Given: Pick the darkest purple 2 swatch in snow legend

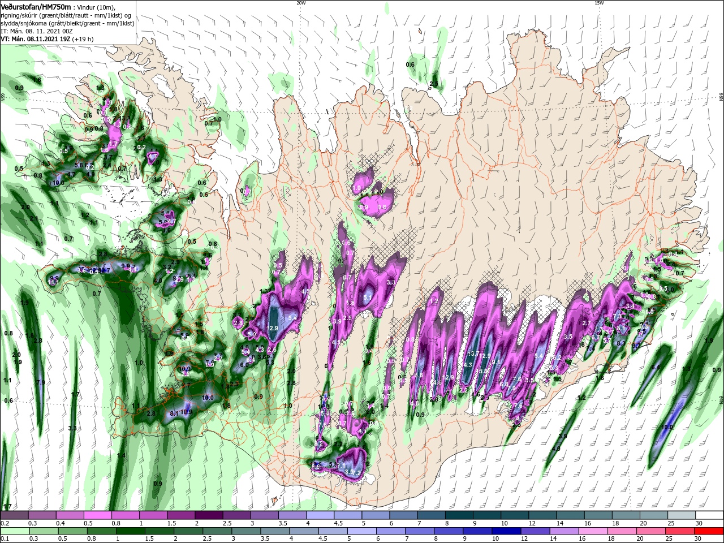Looking at the screenshot, I should coord(209,515).
